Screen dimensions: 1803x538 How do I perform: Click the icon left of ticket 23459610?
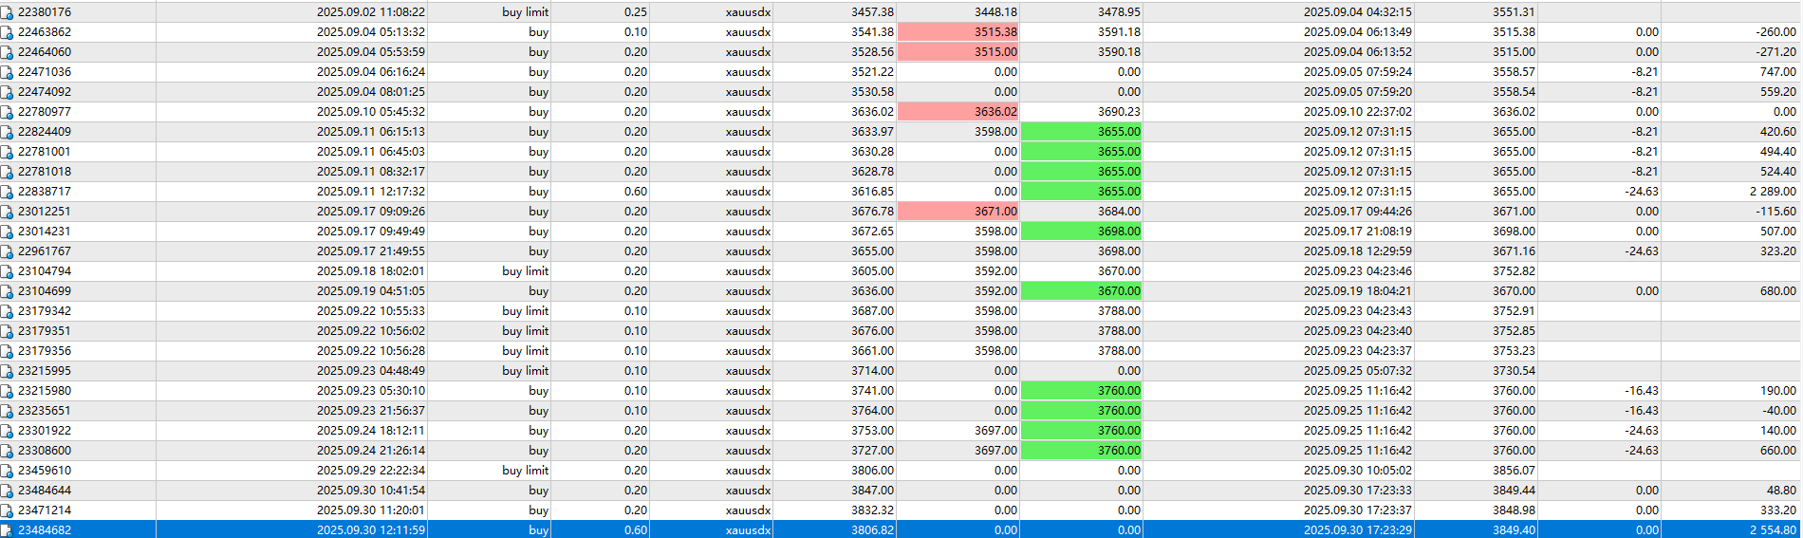click(7, 471)
